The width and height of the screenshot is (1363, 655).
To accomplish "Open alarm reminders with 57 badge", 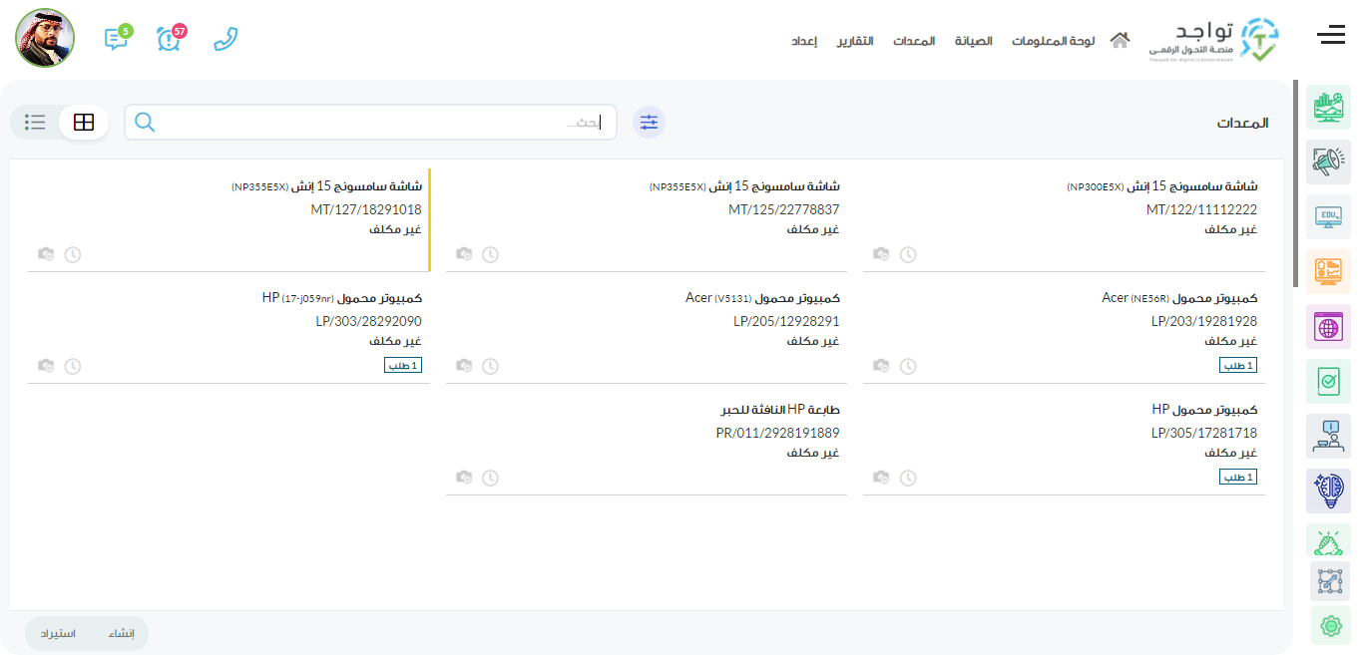I will tap(170, 39).
